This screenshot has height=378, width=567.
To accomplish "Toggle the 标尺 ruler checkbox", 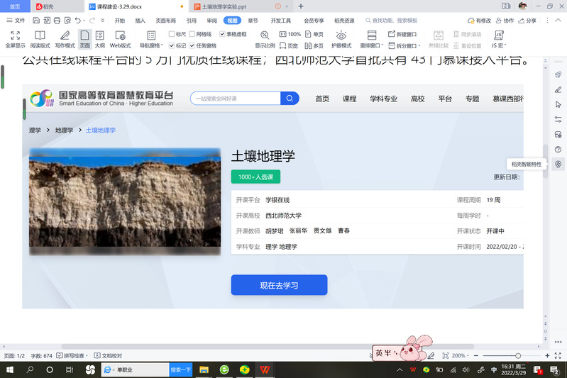I will (x=172, y=34).
